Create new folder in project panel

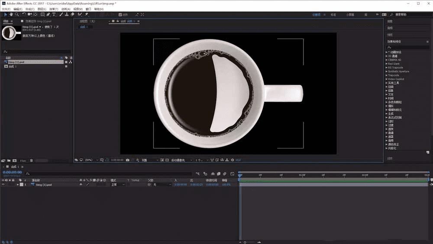coord(9,160)
